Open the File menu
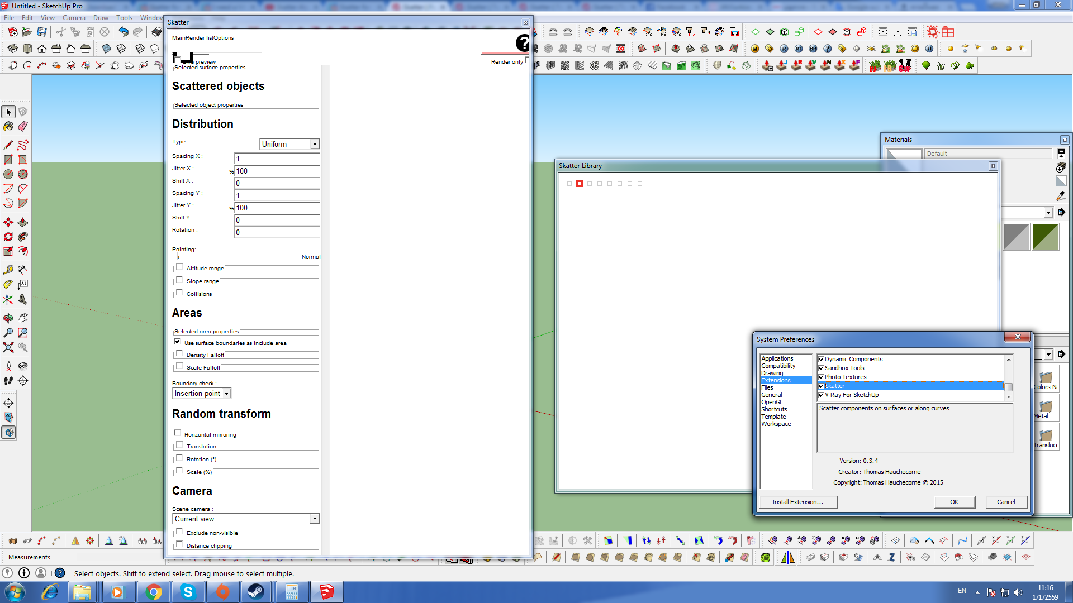The width and height of the screenshot is (1073, 603). pyautogui.click(x=9, y=18)
